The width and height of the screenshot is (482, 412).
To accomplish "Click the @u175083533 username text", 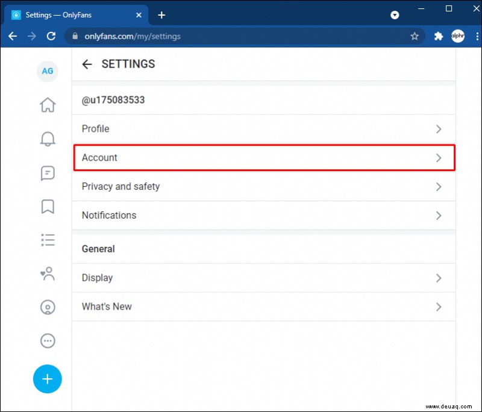I will pyautogui.click(x=113, y=100).
